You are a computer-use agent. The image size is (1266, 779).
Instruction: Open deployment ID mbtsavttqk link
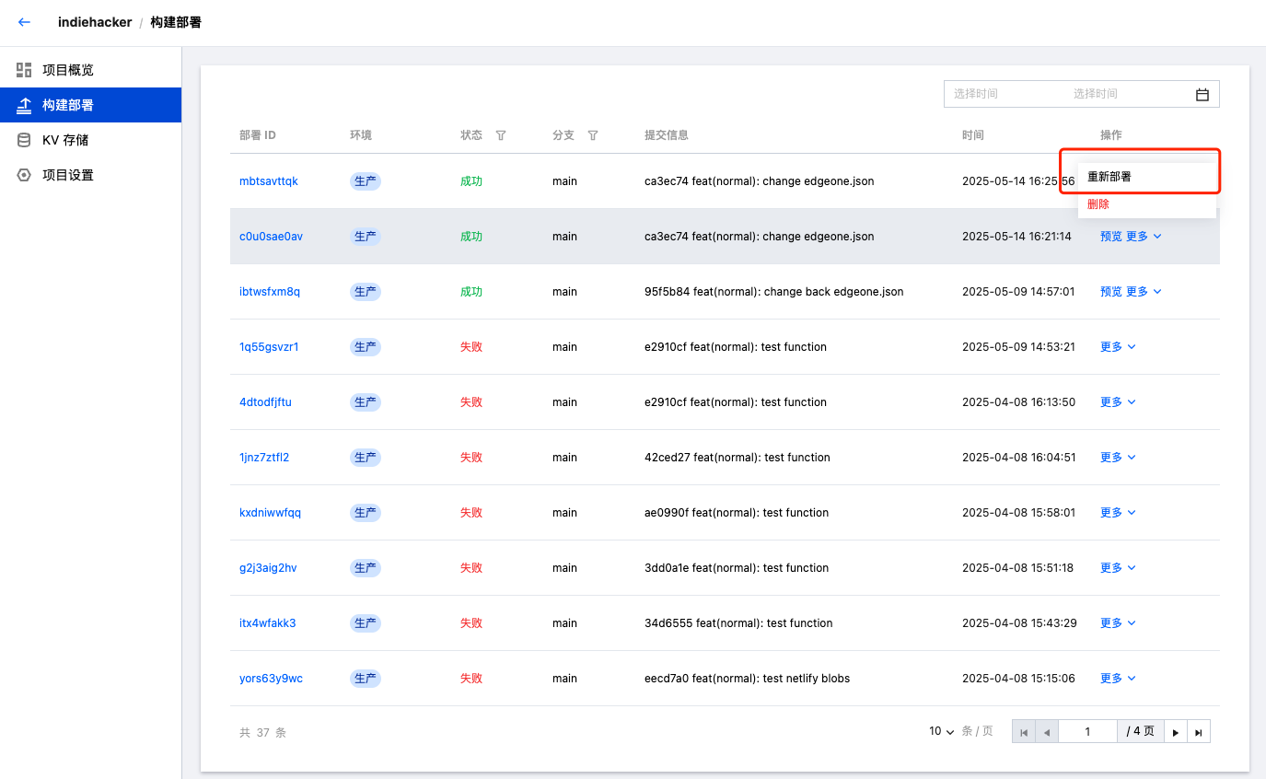(269, 181)
